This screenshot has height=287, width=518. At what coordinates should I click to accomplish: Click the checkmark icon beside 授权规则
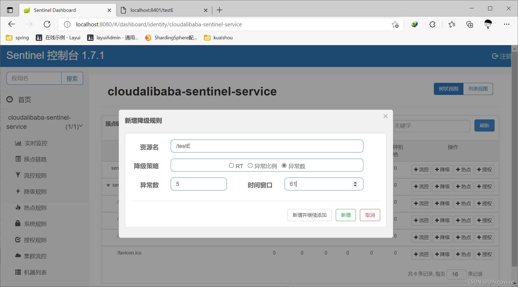tap(18, 240)
